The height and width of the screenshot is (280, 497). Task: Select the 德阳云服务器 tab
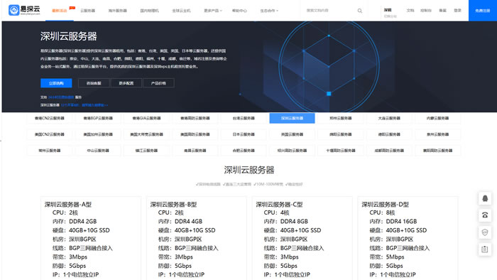pos(389,134)
